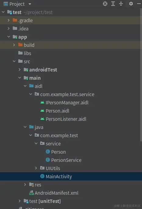Click the PersonService class icon

pyautogui.click(x=48, y=160)
